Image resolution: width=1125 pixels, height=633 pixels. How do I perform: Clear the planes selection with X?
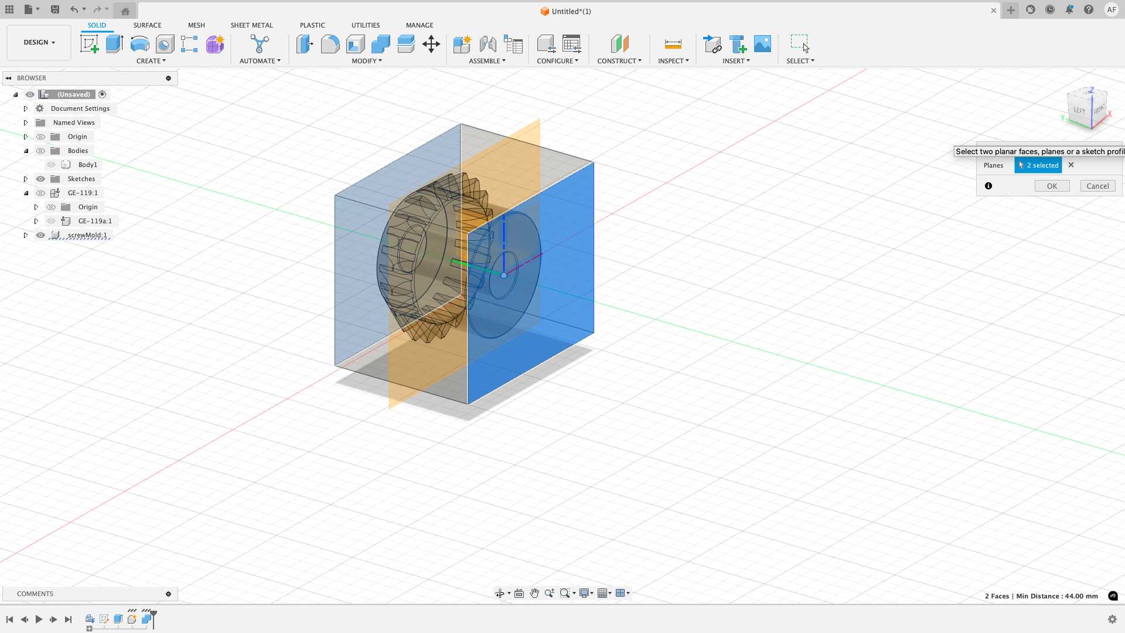click(1071, 165)
